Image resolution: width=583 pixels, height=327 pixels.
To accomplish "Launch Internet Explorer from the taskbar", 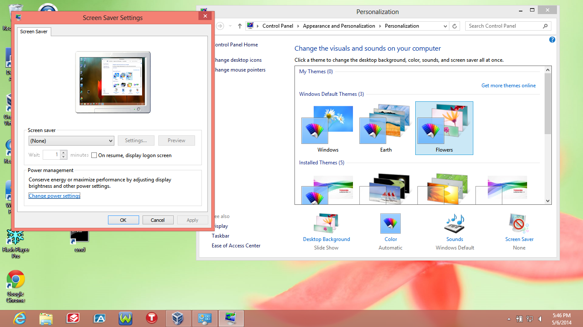I will pos(19,318).
